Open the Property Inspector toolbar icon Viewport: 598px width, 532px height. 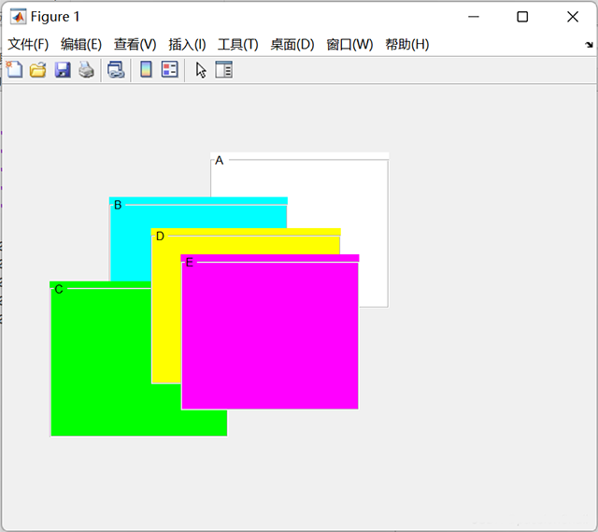pyautogui.click(x=224, y=70)
